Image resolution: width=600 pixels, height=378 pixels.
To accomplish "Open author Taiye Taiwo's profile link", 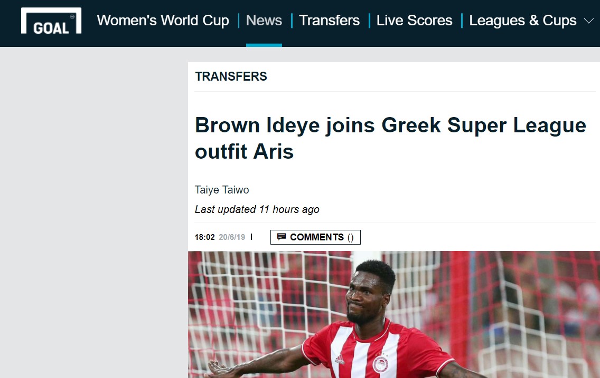I will tap(222, 190).
